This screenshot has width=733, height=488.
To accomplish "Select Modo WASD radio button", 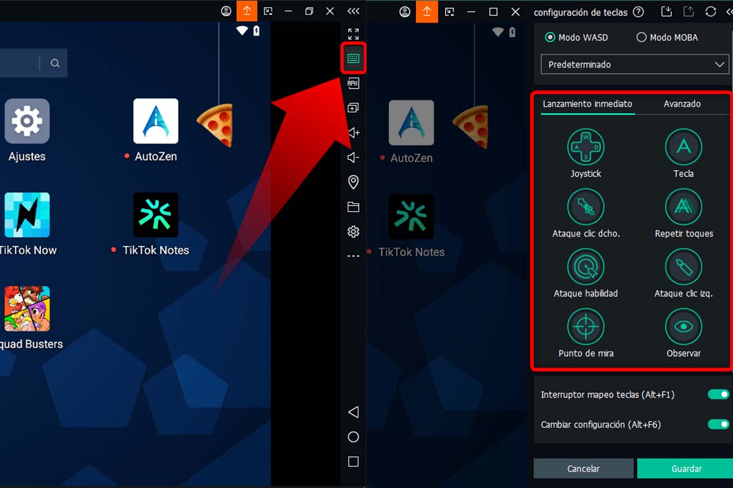I will (x=549, y=37).
